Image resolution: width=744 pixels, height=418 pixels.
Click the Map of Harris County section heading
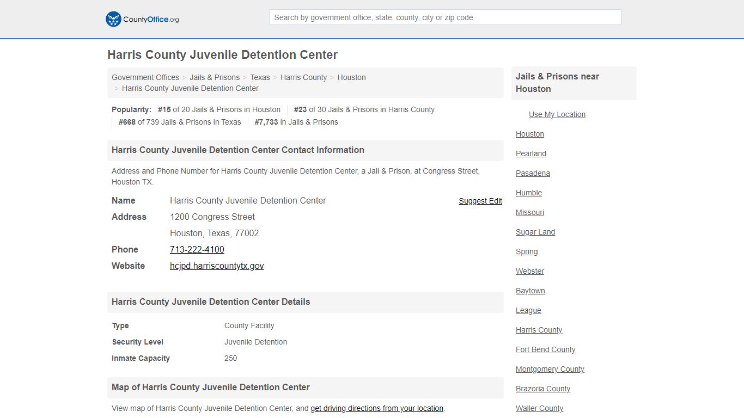click(211, 387)
